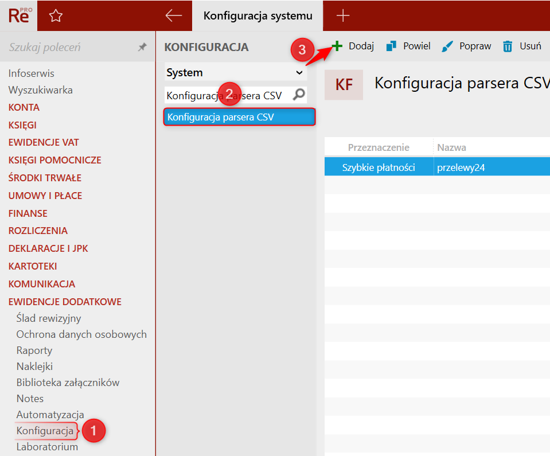Go back using the left arrow
Image resolution: width=550 pixels, height=456 pixels.
[x=174, y=15]
